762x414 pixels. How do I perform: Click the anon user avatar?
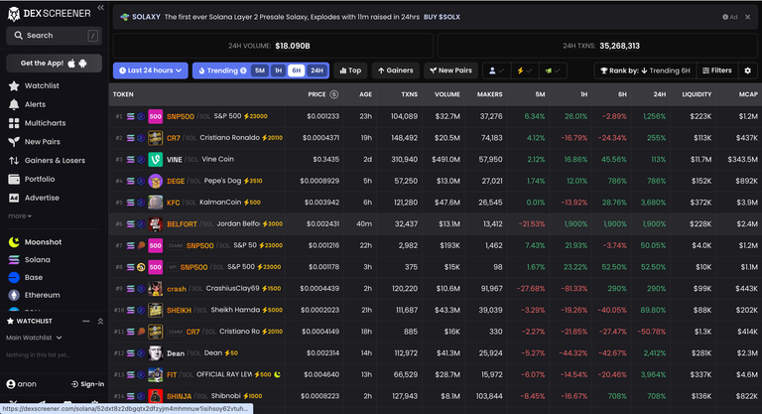[x=11, y=384]
